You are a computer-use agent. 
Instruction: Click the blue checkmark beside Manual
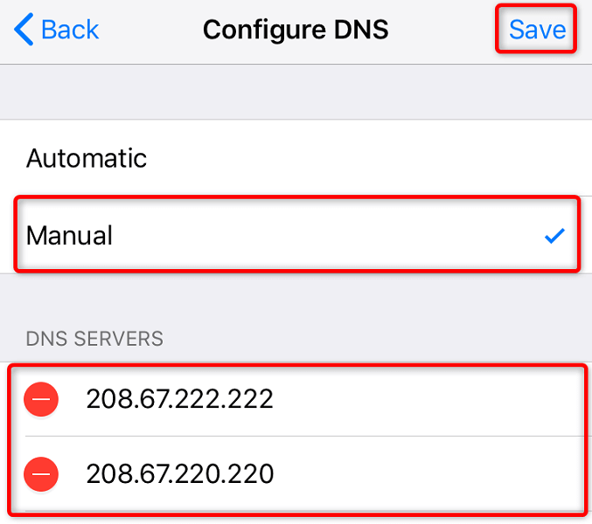click(x=554, y=236)
